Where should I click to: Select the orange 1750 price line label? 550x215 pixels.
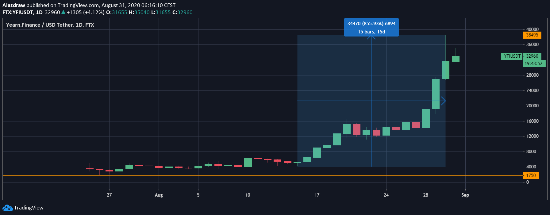tap(531, 175)
